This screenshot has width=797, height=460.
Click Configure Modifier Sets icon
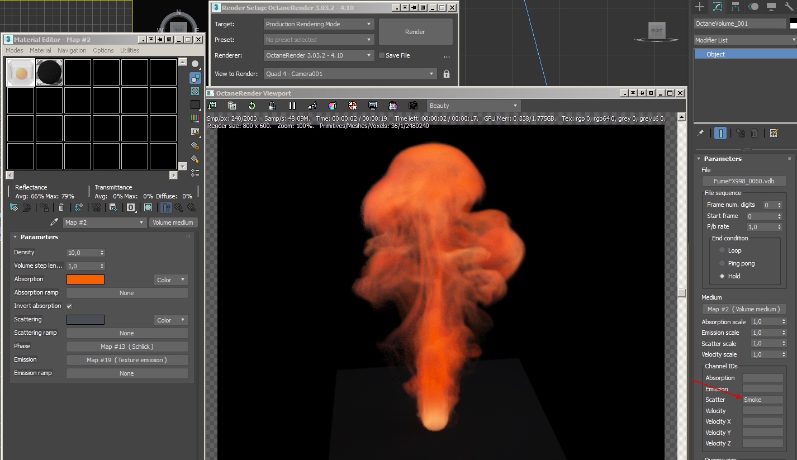tap(774, 133)
